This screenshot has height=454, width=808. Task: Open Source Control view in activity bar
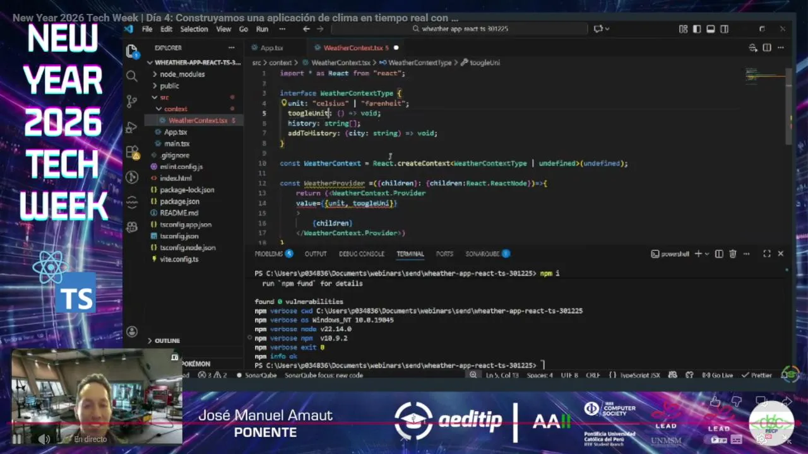132,101
